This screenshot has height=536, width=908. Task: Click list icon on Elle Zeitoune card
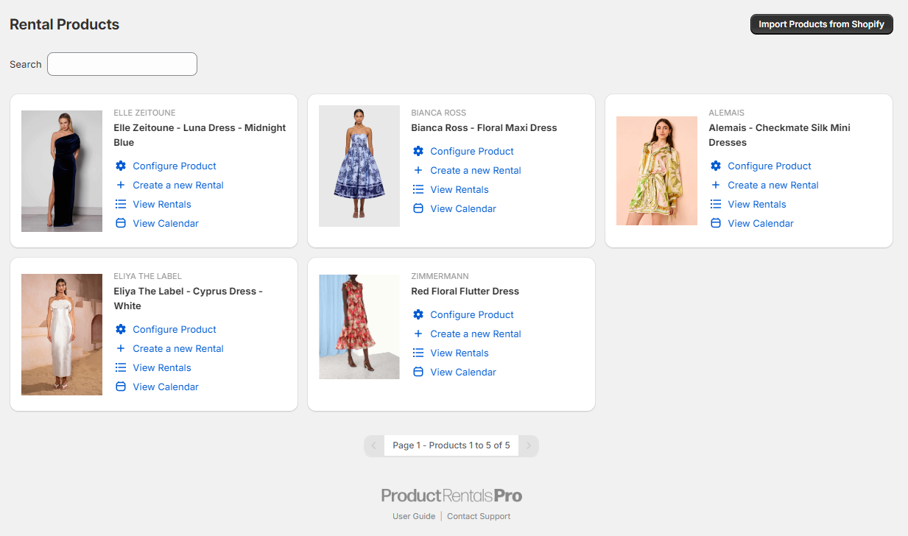121,205
